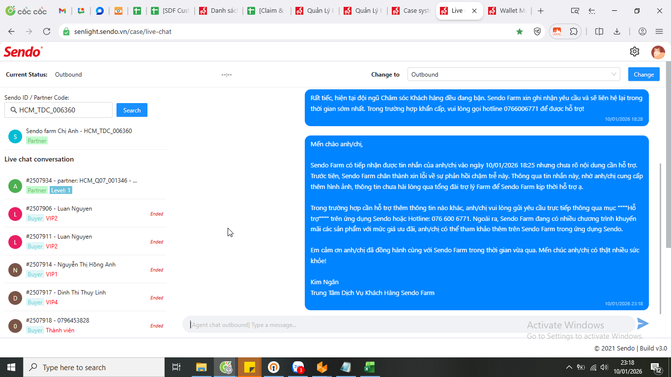Viewport: 671px width, 377px height.
Task: Click the taskbar volume speaker icon
Action: point(604,367)
